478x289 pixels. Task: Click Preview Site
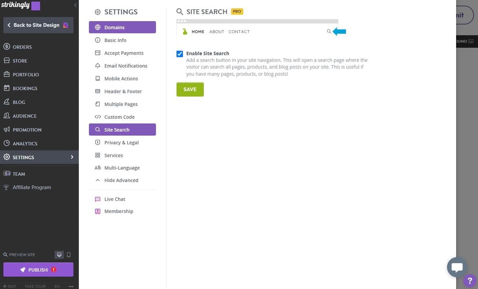19,255
